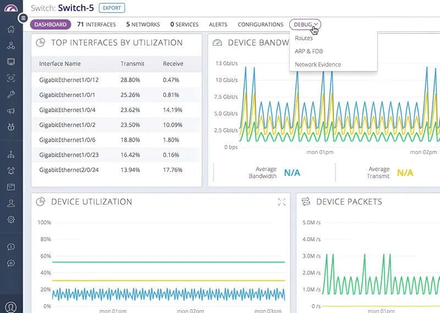Image resolution: width=440 pixels, height=313 pixels.
Task: Expand Device Utilization chart to fullscreen
Action: [282, 202]
